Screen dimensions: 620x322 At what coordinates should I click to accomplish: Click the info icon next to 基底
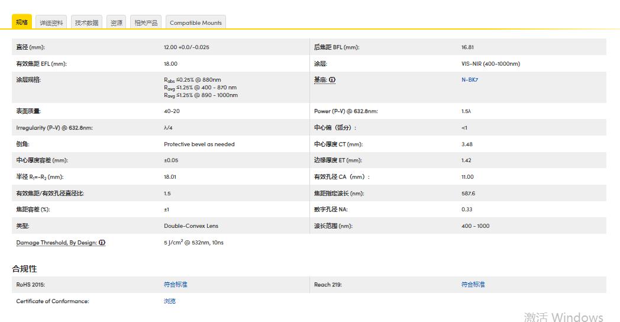coord(332,80)
